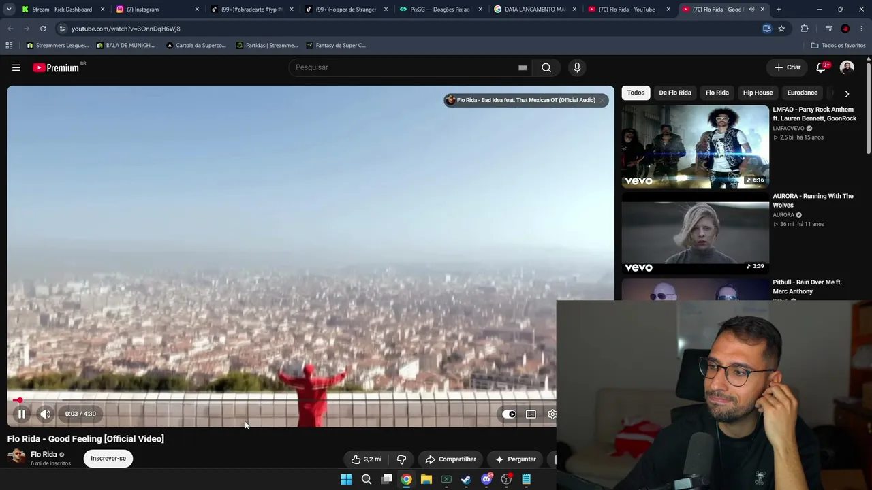Open player settings gear
This screenshot has width=872, height=490.
[x=552, y=414]
